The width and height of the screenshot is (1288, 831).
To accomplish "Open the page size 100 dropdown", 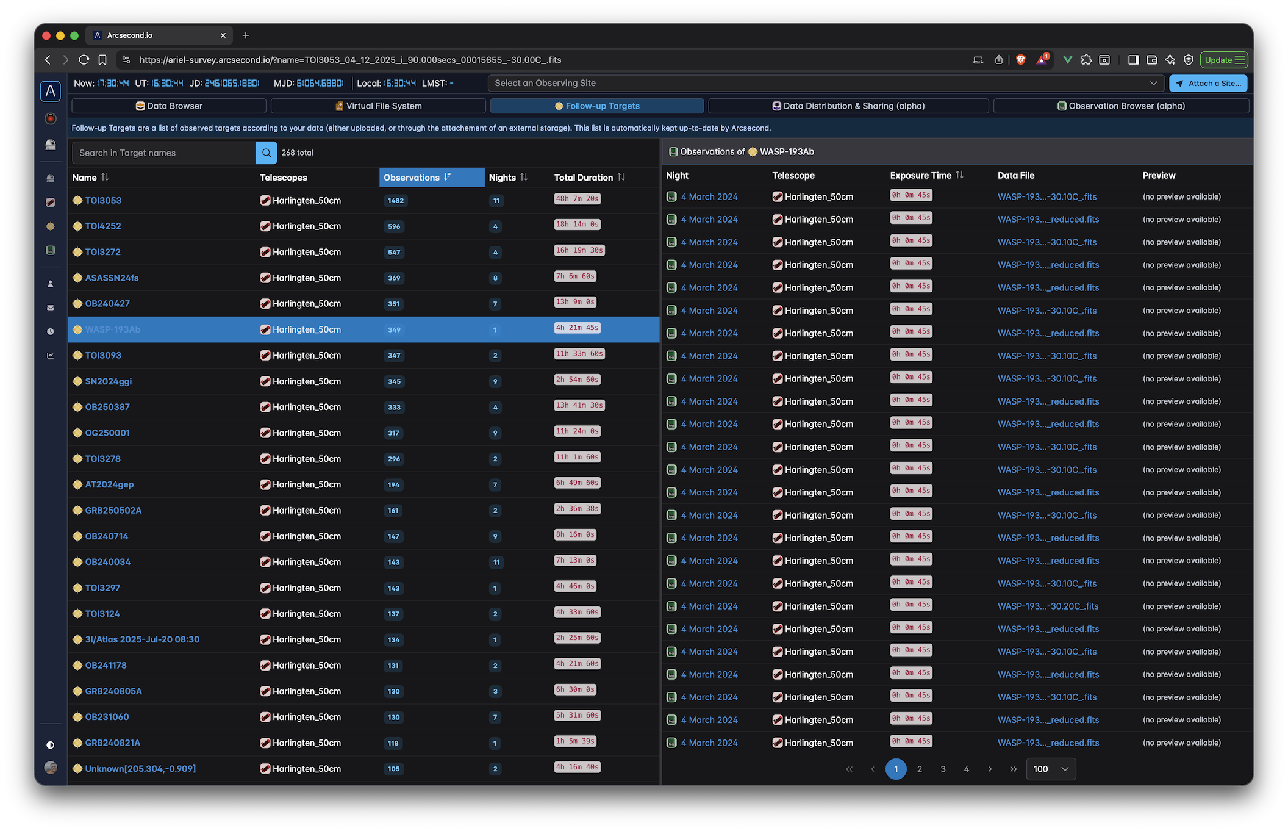I will click(x=1051, y=769).
